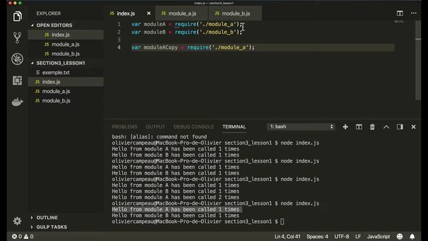
Task: Change encoding via UTF-8 status entry
Action: pyautogui.click(x=342, y=236)
